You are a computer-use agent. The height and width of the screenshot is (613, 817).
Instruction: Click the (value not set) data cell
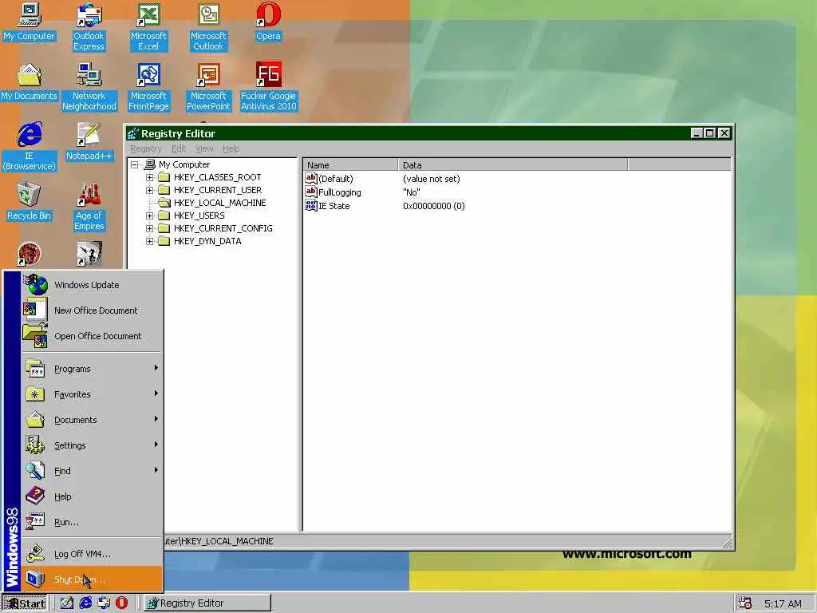pos(432,179)
